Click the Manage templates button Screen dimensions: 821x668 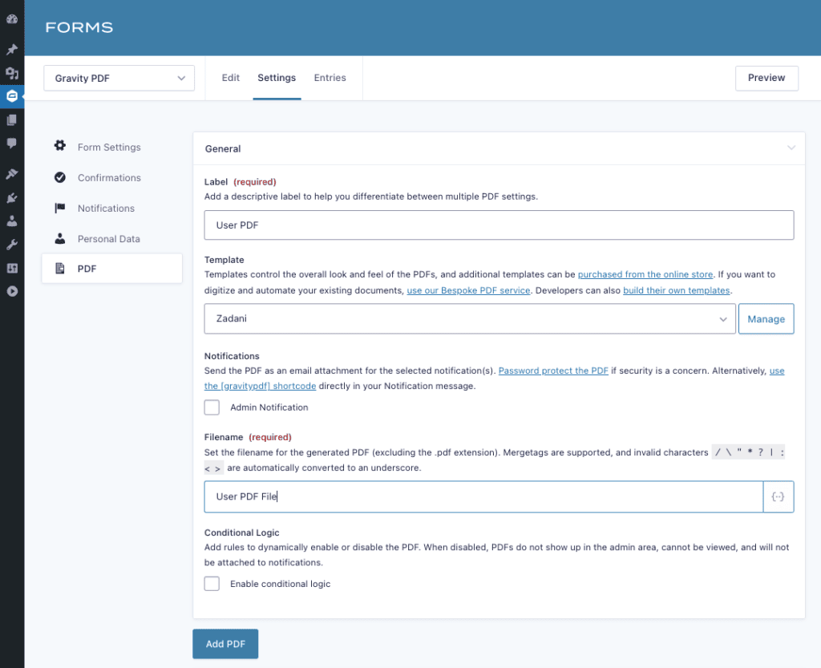[766, 319]
